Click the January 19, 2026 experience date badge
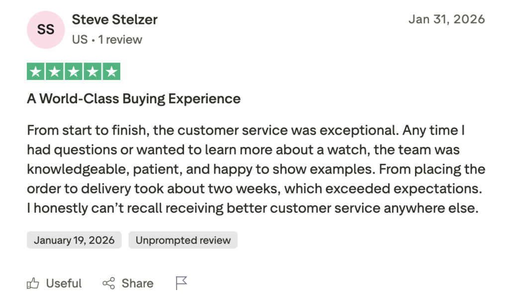 point(74,240)
